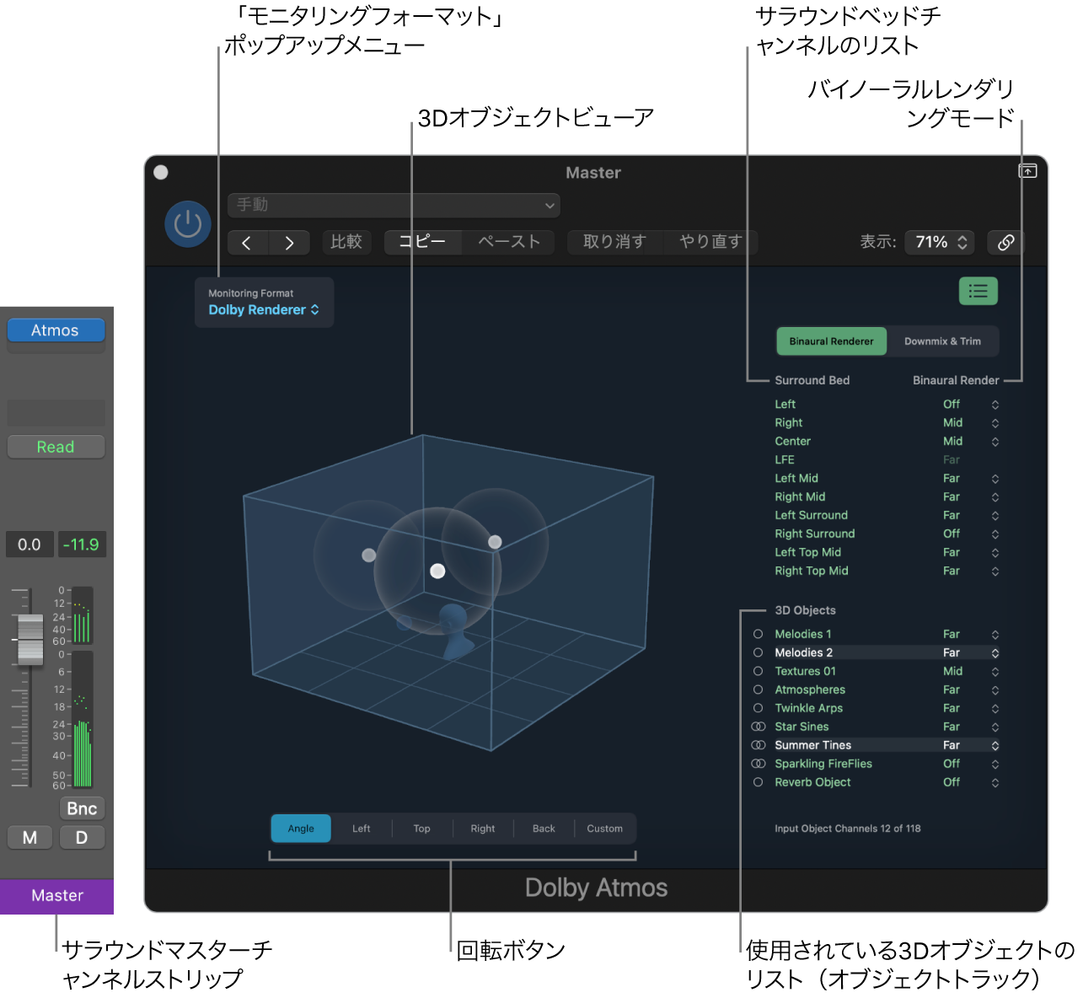The height and width of the screenshot is (998, 1083).
Task: Select the Custom view button
Action: 605,829
